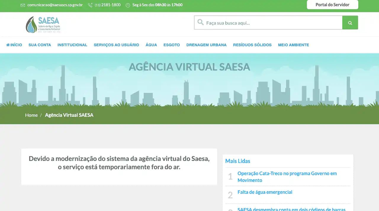Click the clock icon beside opening hours
Screen dimensions: 379x211
point(128,5)
